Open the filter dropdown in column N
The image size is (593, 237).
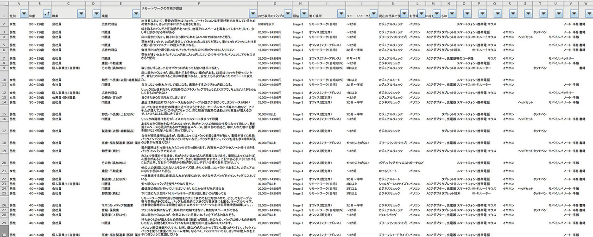(x=452, y=14)
